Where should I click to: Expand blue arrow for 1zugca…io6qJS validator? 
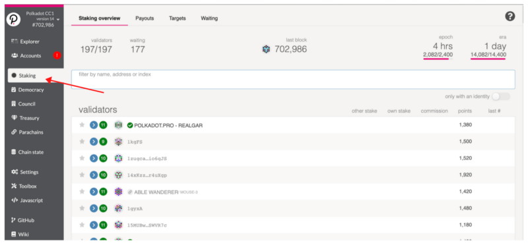coord(94,158)
